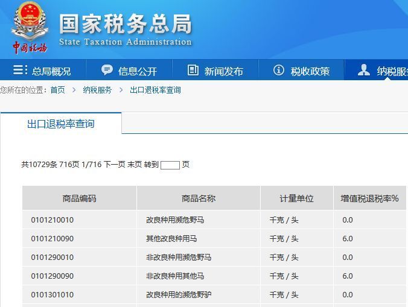Click the 计量单位 column header
Screen dimensions: 408x307
pos(296,198)
